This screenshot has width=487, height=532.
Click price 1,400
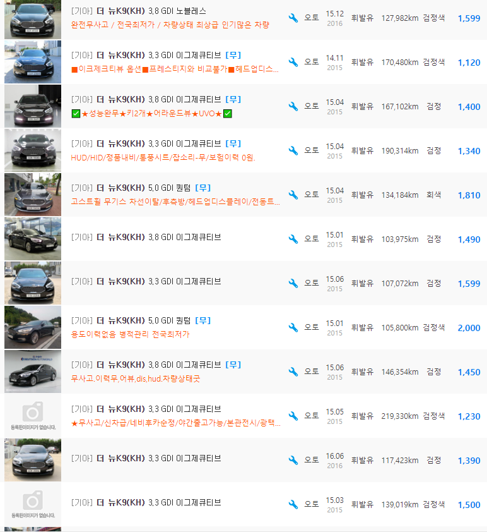pos(469,107)
